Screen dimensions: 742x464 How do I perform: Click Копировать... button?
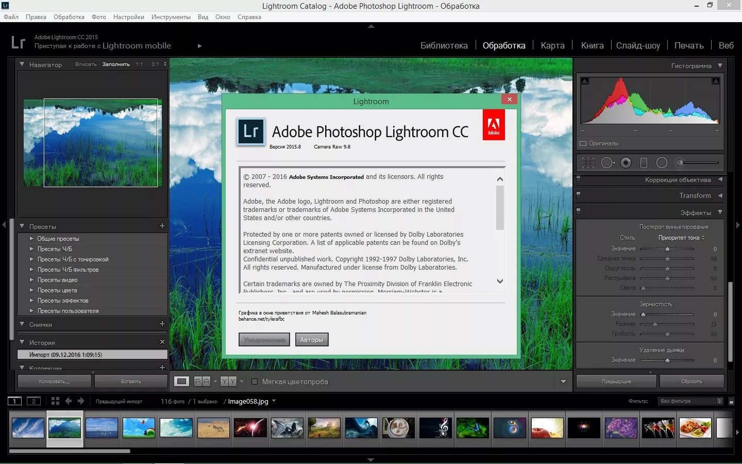click(x=54, y=382)
